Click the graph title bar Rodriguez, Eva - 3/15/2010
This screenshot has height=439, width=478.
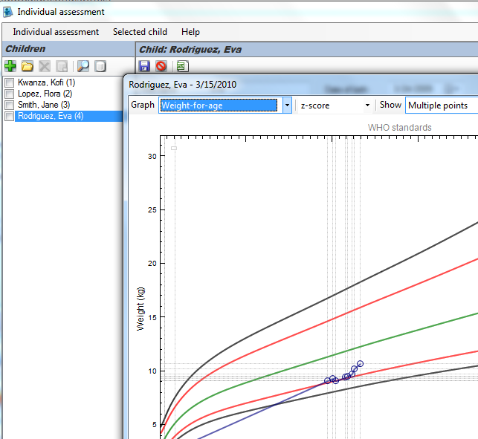click(182, 85)
